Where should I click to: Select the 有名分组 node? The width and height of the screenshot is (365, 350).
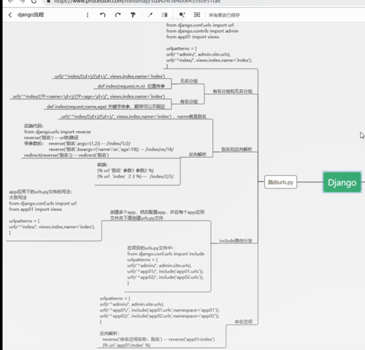[x=188, y=102]
